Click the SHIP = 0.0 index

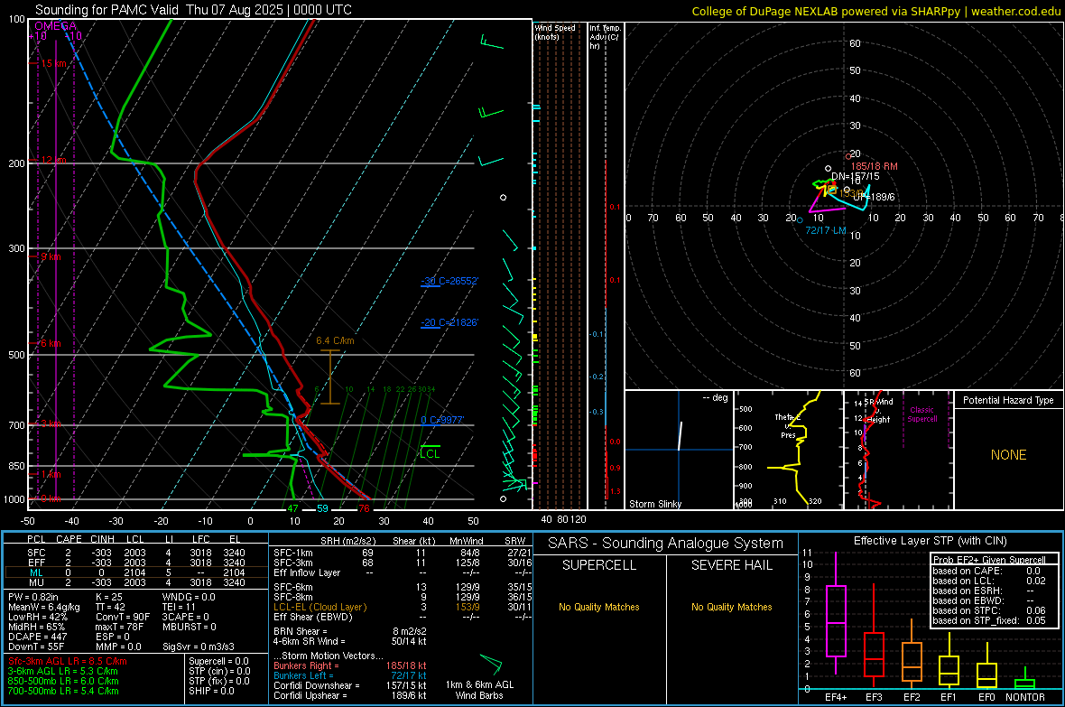pyautogui.click(x=211, y=691)
